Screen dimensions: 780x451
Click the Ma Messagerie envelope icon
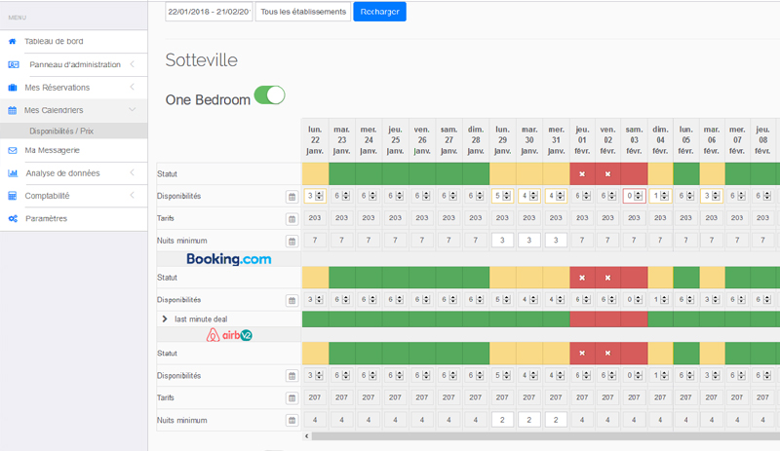pyautogui.click(x=13, y=150)
